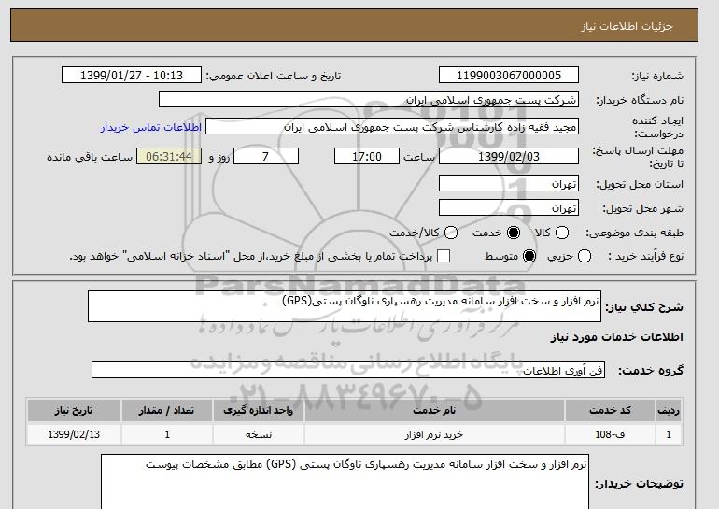719x509 pixels.
Task: Click the need date cell 1399/02/13
Action: [x=74, y=434]
